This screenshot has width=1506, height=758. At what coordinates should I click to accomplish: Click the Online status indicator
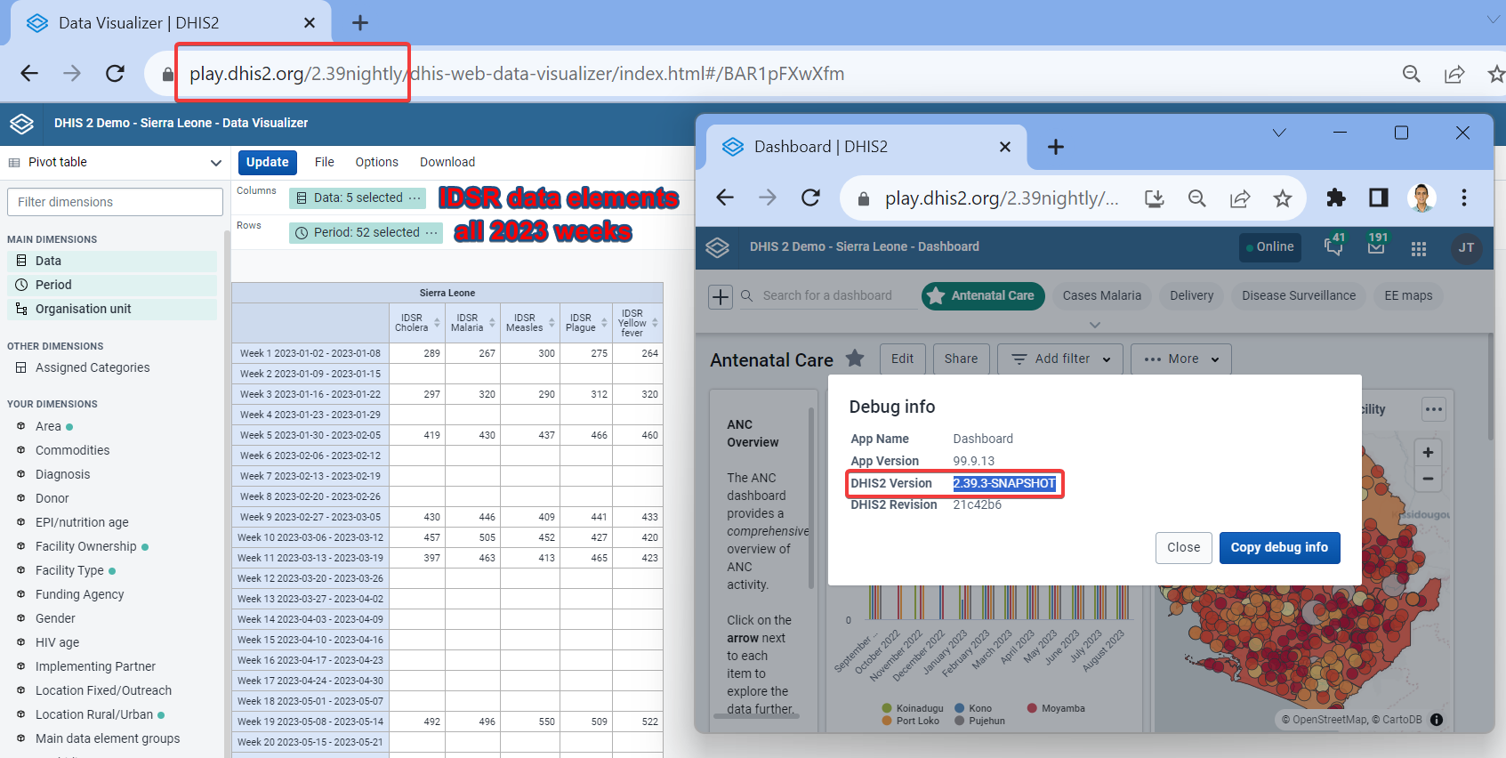[1270, 247]
